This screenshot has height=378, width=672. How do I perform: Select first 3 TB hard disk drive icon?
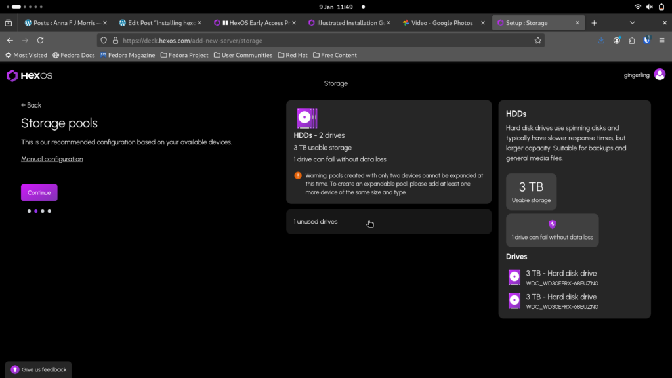[x=514, y=278]
